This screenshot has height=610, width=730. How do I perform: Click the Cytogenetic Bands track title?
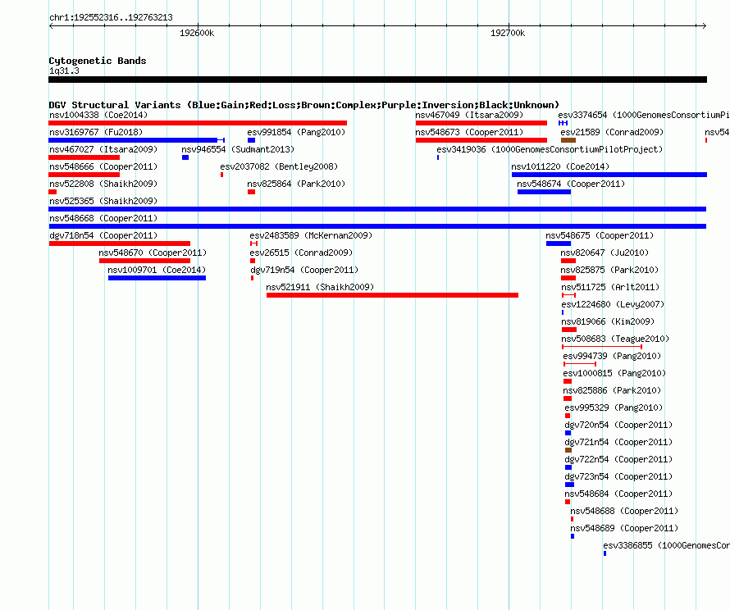coord(98,61)
